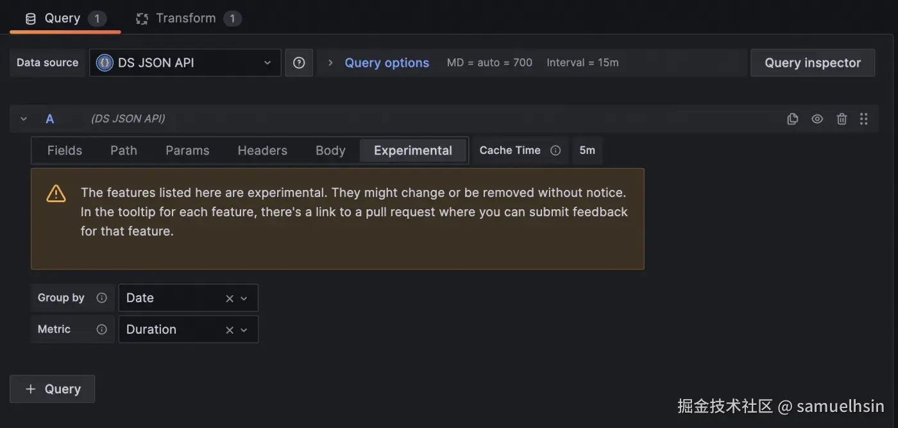This screenshot has width=898, height=428.
Task: Delete query A with the trash icon
Action: (842, 119)
